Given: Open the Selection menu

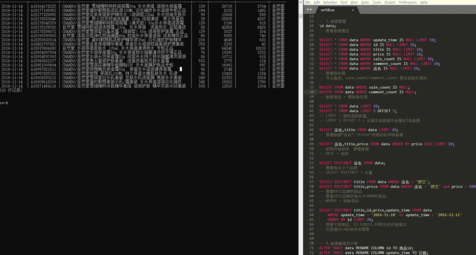Looking at the screenshot, I should (330, 3).
